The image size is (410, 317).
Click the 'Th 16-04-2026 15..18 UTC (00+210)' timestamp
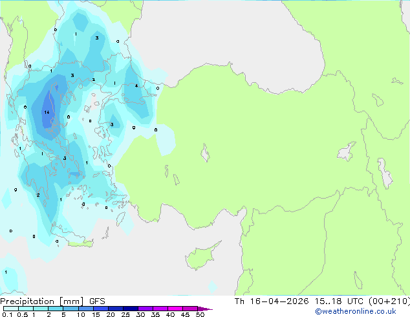(x=322, y=301)
